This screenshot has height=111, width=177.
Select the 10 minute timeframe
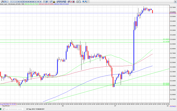click(18, 2)
